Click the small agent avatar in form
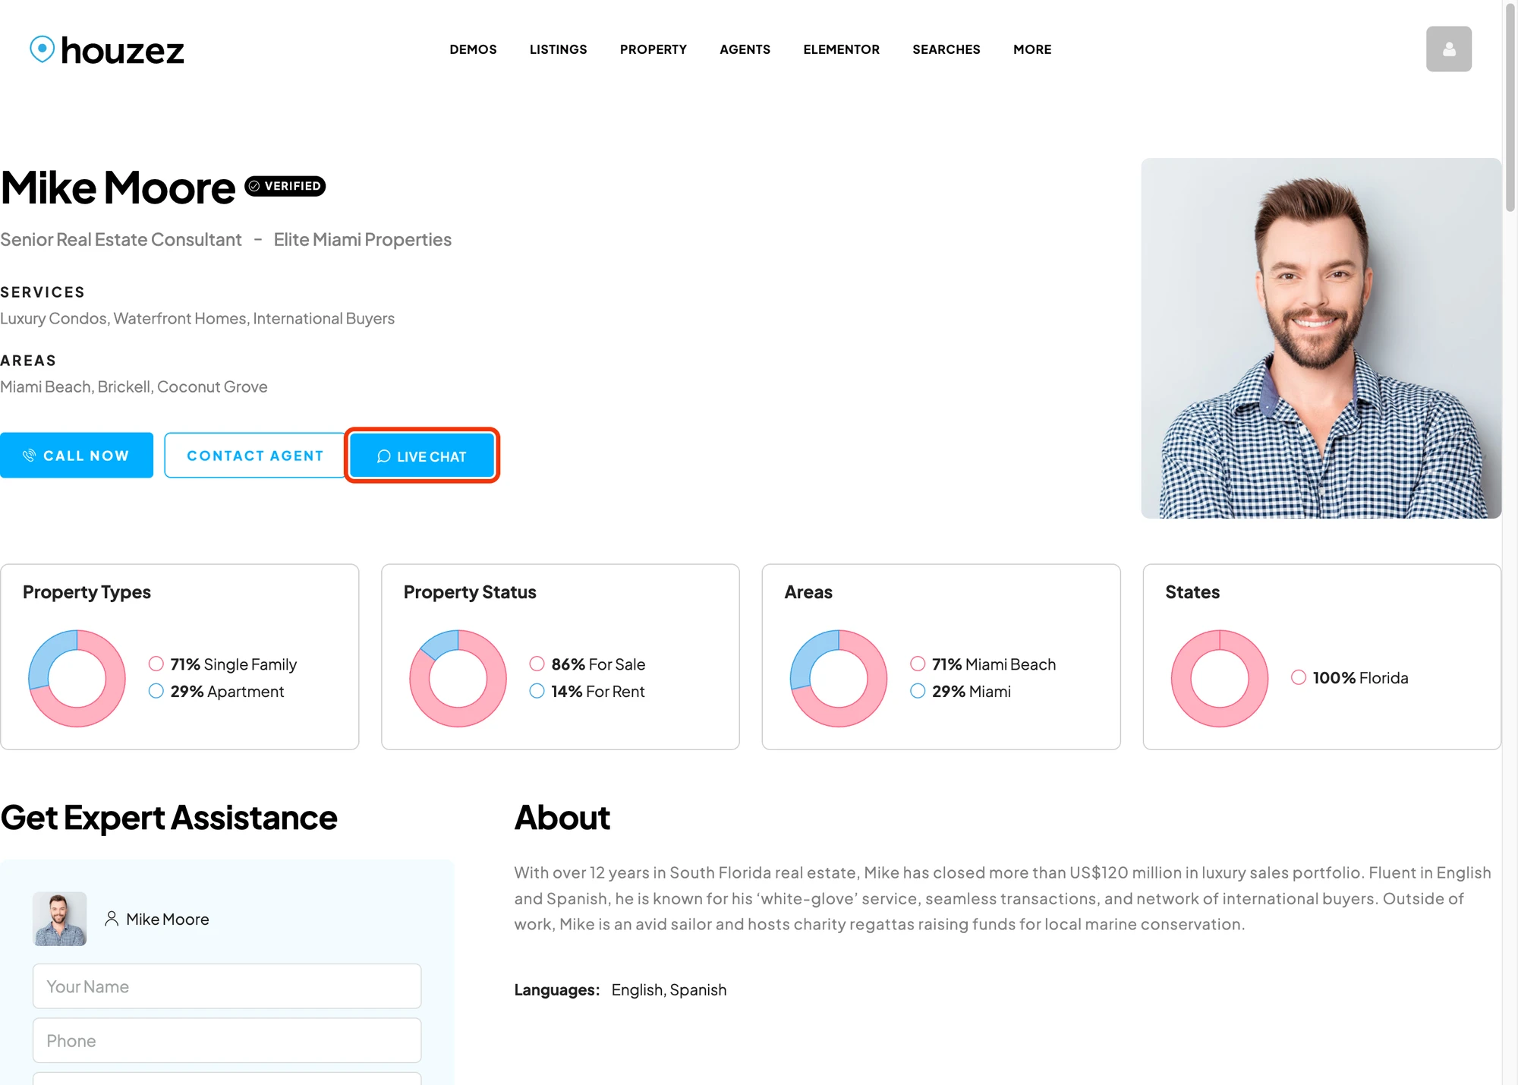Image resolution: width=1518 pixels, height=1085 pixels. 59,919
